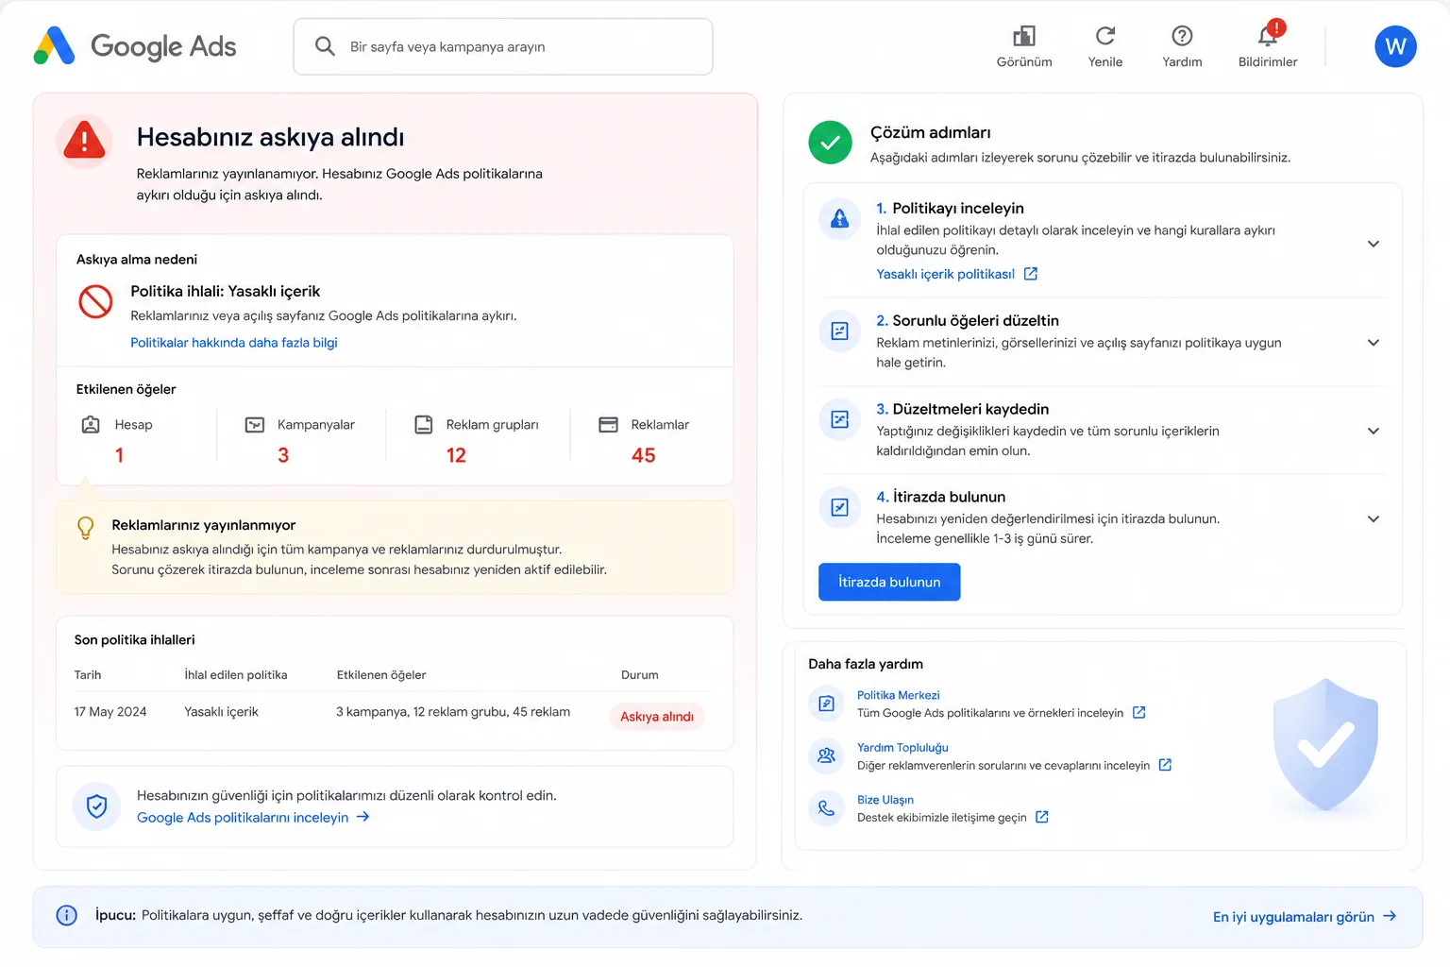Click the Askıya alındı status badge

tap(657, 717)
